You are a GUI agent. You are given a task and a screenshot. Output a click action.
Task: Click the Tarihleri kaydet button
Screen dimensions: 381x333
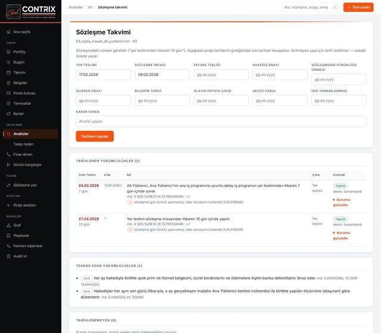pyautogui.click(x=95, y=136)
